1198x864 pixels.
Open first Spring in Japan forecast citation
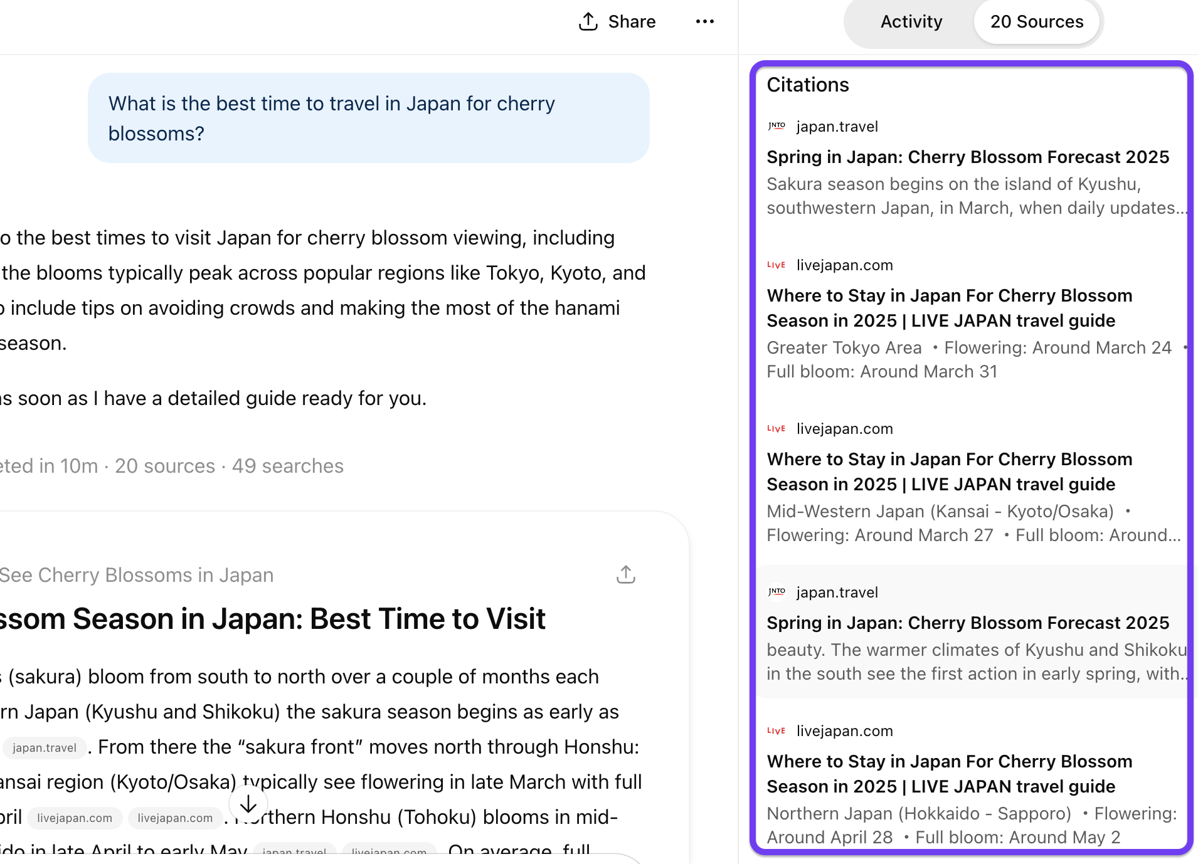tap(967, 157)
